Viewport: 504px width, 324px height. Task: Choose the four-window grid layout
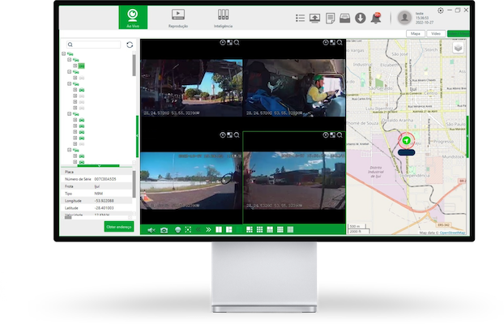pyautogui.click(x=229, y=230)
